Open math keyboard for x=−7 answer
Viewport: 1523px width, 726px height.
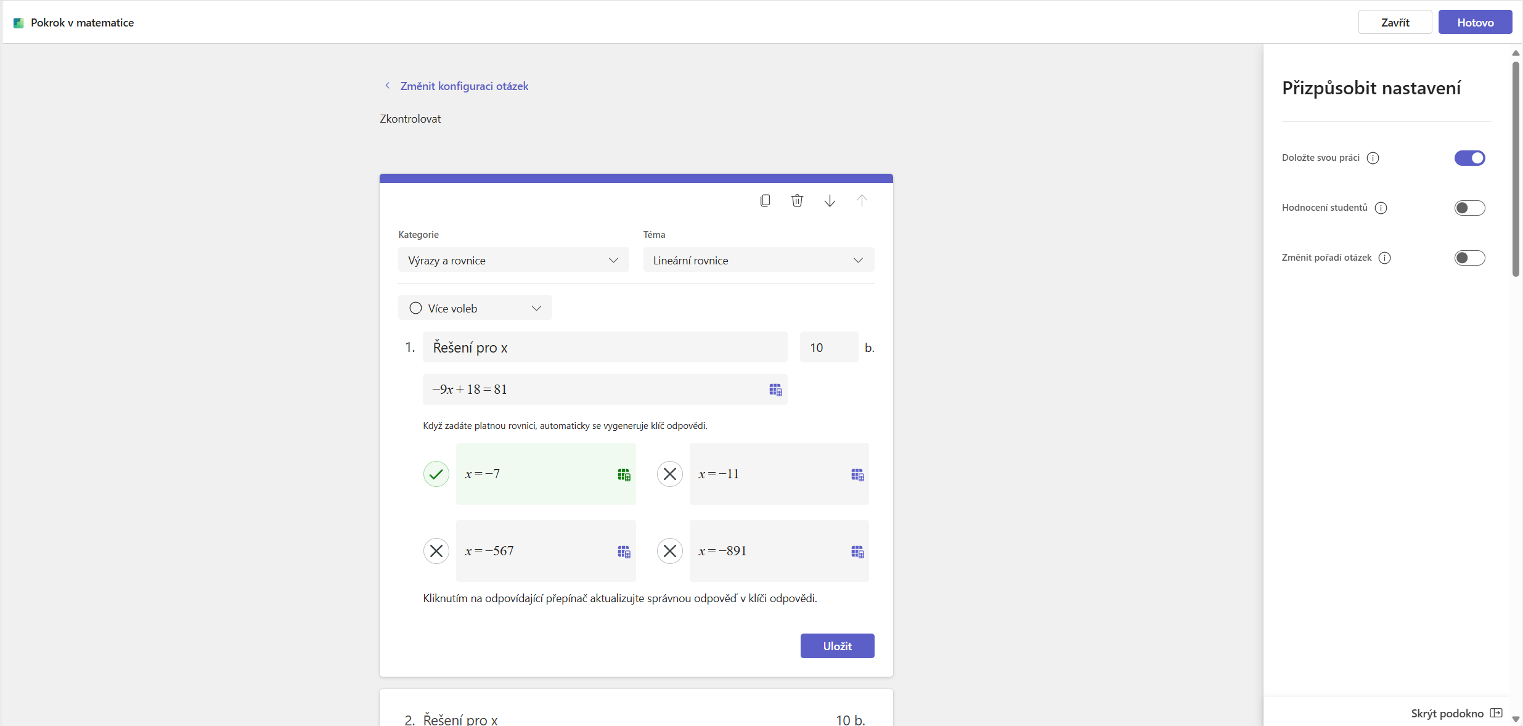(x=624, y=475)
